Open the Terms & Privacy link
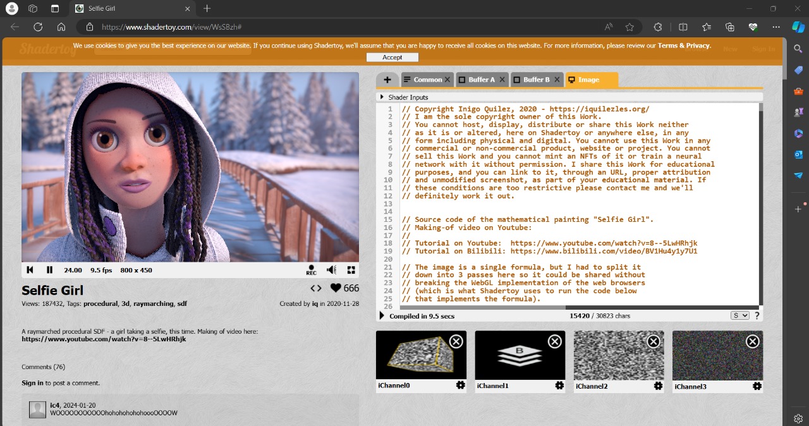This screenshot has height=426, width=809. tap(684, 46)
